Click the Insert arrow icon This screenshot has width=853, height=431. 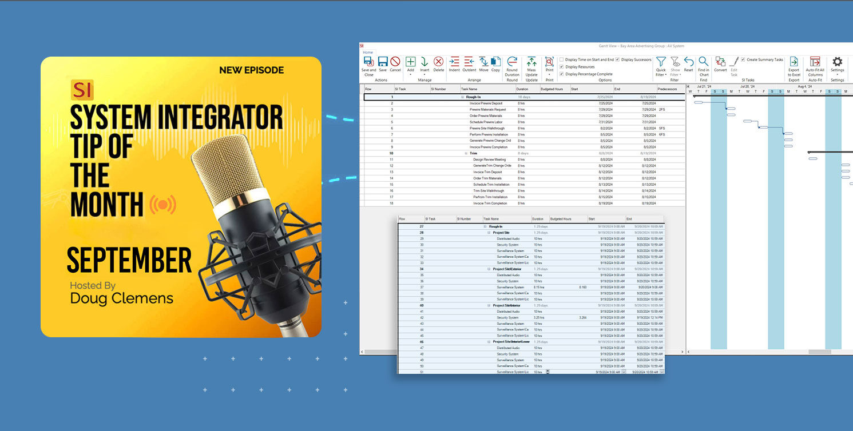424,61
